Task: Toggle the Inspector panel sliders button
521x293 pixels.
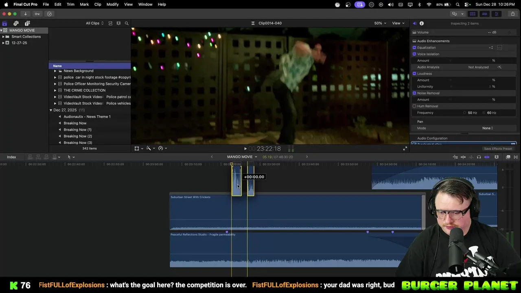Action: pyautogui.click(x=496, y=14)
